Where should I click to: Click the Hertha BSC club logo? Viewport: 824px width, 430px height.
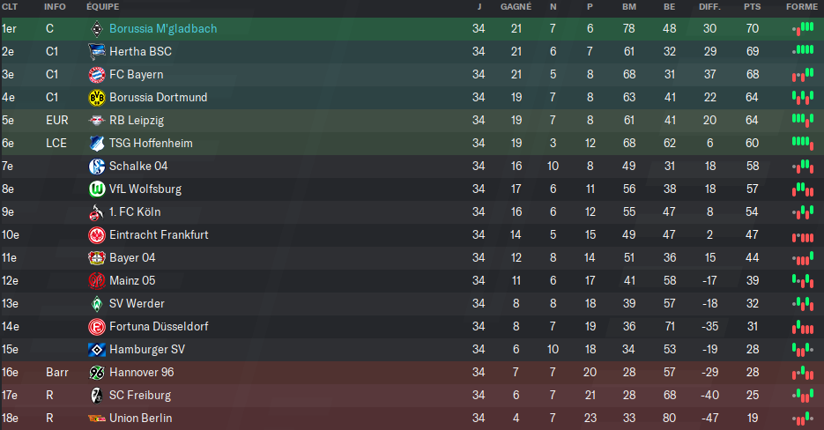[97, 51]
